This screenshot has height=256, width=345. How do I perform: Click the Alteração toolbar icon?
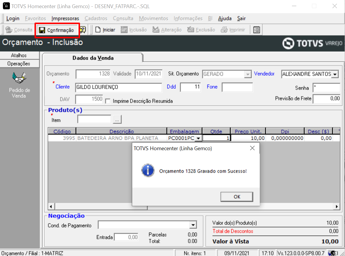click(x=156, y=30)
